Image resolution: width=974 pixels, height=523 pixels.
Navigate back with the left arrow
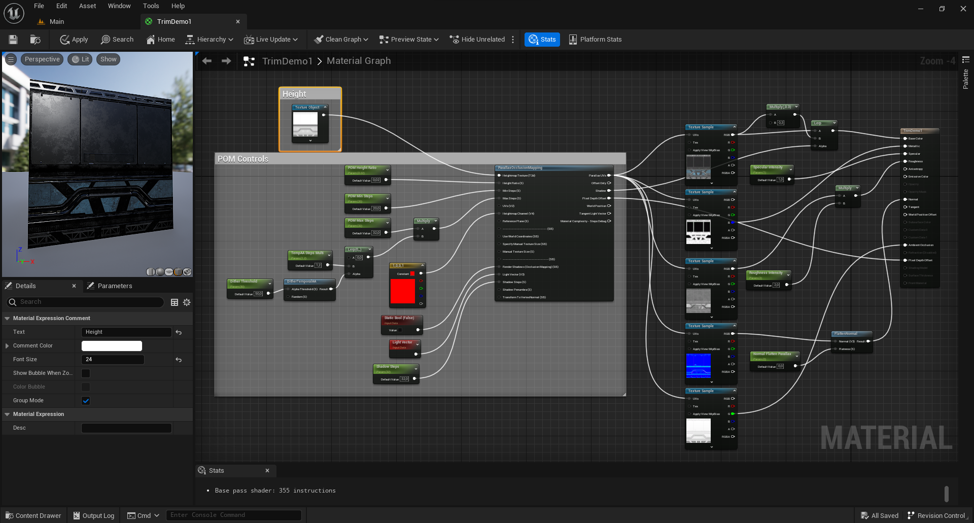coord(207,61)
